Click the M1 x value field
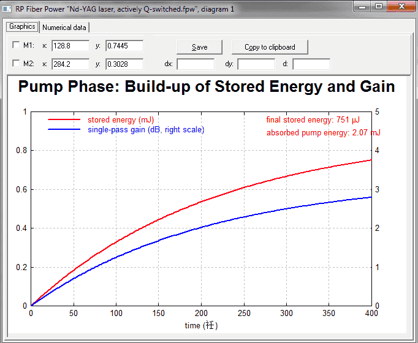 tap(70, 46)
